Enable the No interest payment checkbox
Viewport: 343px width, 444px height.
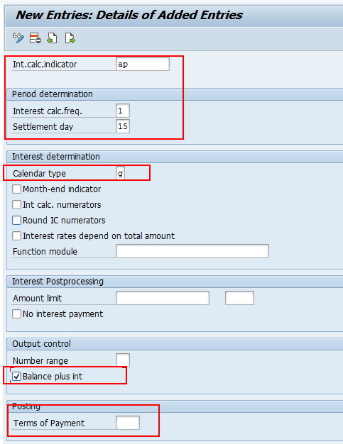click(x=17, y=313)
